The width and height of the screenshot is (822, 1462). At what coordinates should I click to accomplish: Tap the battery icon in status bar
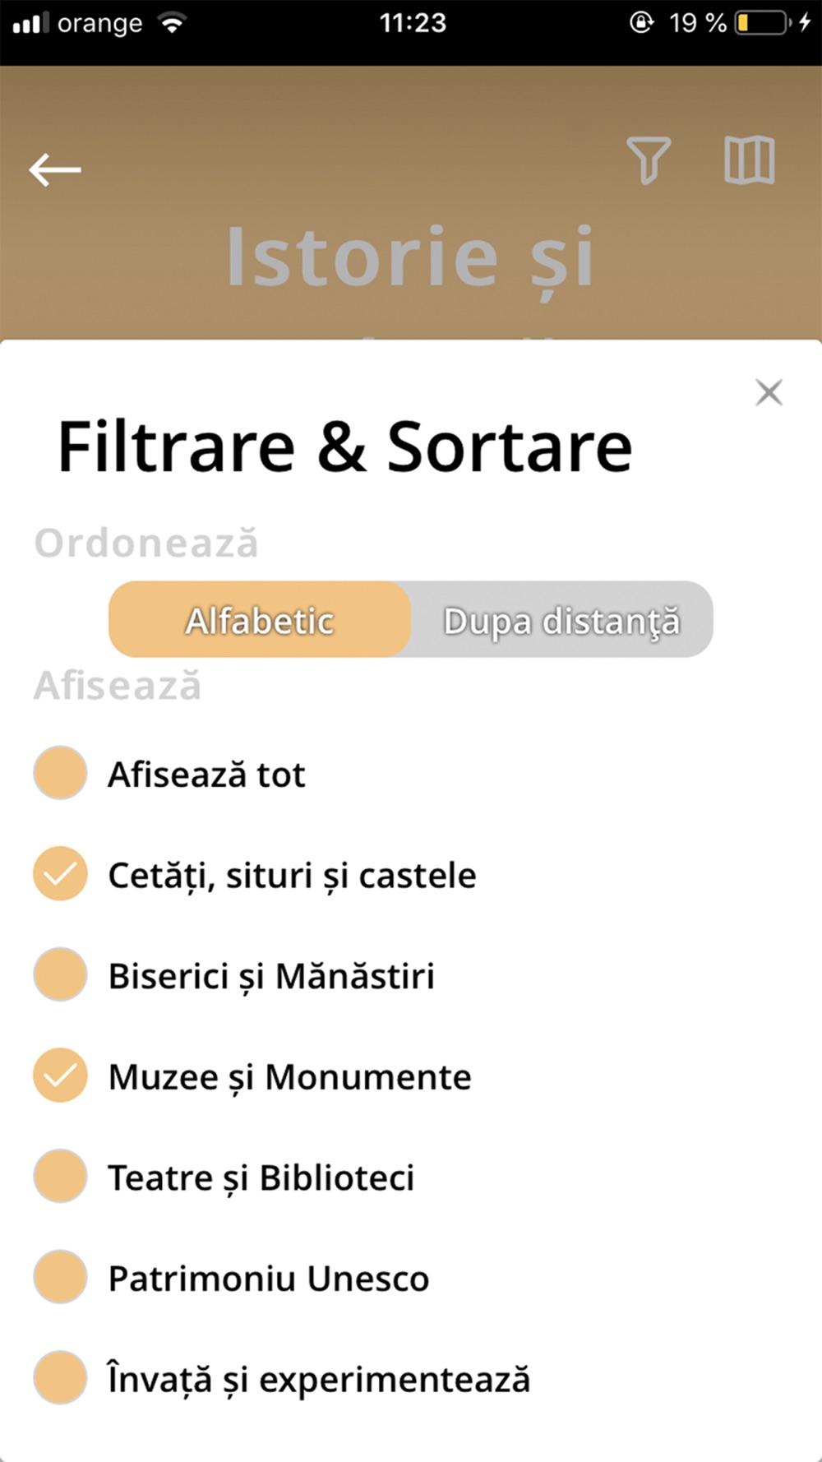(763, 22)
